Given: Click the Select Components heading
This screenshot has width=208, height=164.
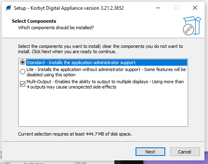Looking at the screenshot, I should pos(34,21).
